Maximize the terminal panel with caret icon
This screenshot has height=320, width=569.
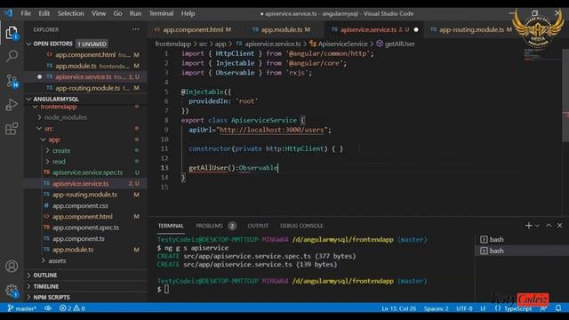coord(549,225)
